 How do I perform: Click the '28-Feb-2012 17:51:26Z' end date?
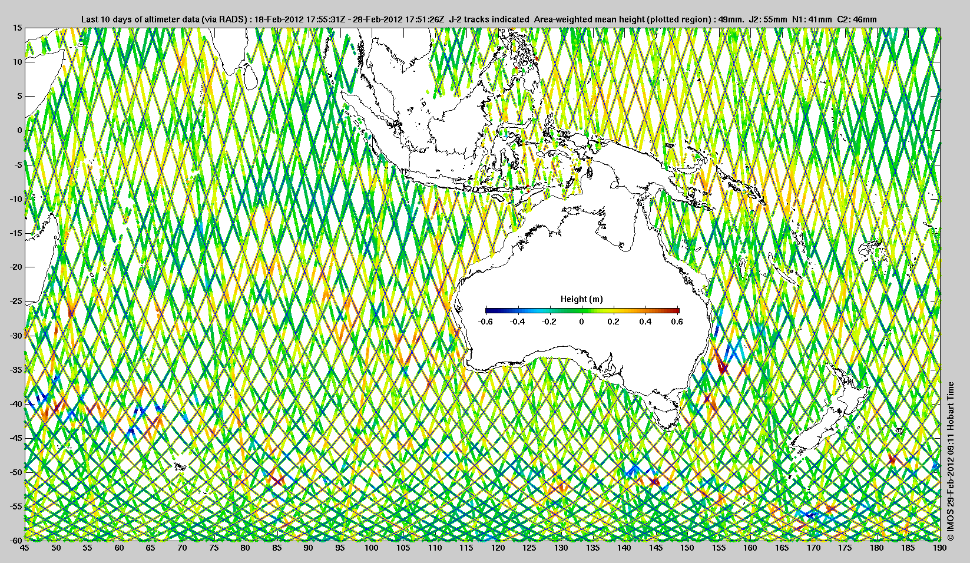click(398, 19)
